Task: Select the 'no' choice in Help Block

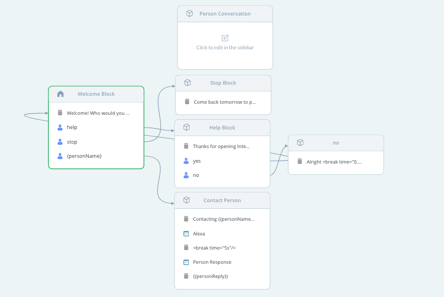Action: [196, 175]
